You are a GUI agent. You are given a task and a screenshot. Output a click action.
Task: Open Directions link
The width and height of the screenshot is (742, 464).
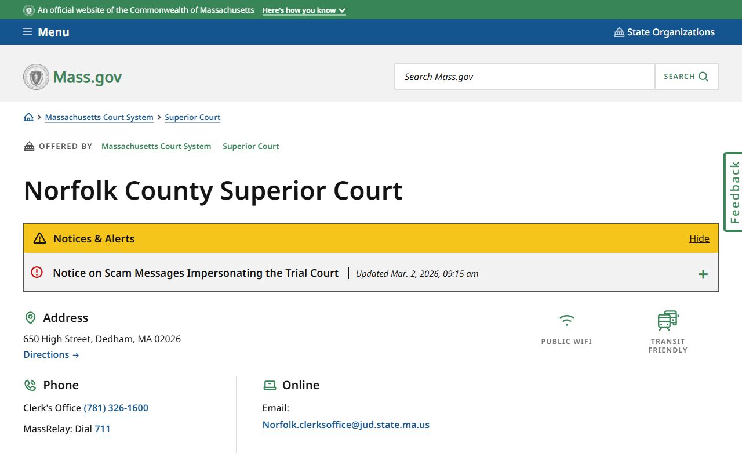pos(51,354)
